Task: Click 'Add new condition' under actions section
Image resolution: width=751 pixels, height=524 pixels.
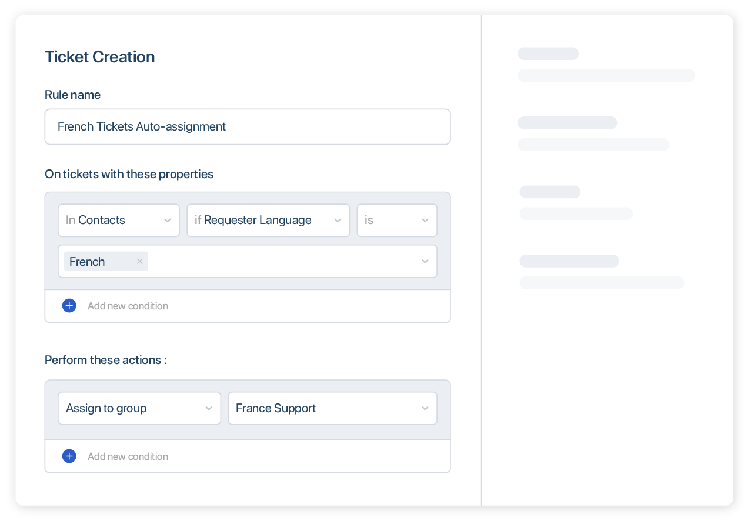Action: point(128,456)
